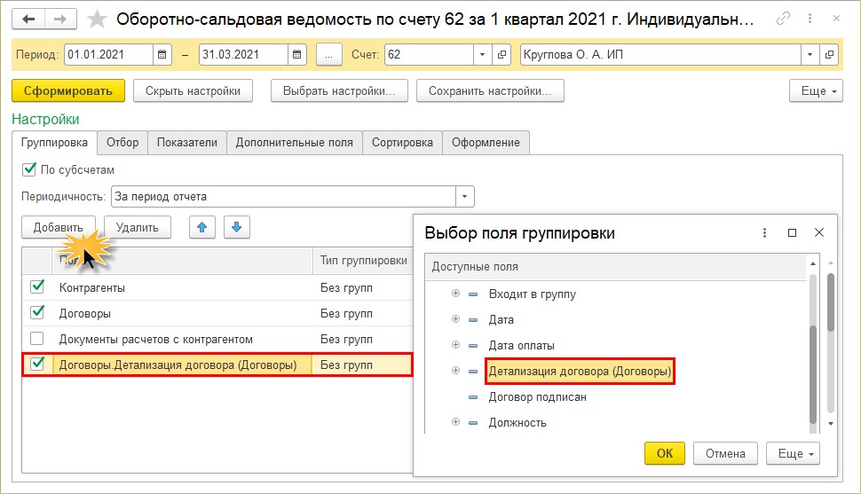Open the account 62 selection form icon

pyautogui.click(x=503, y=55)
